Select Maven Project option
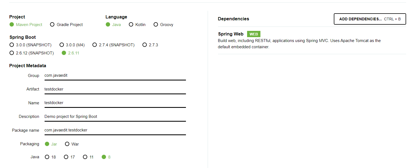 tap(26, 25)
